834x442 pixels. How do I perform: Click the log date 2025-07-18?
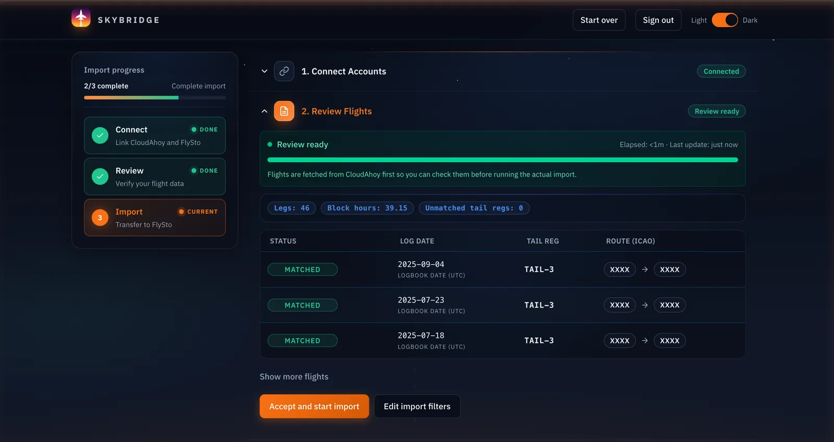pos(421,335)
